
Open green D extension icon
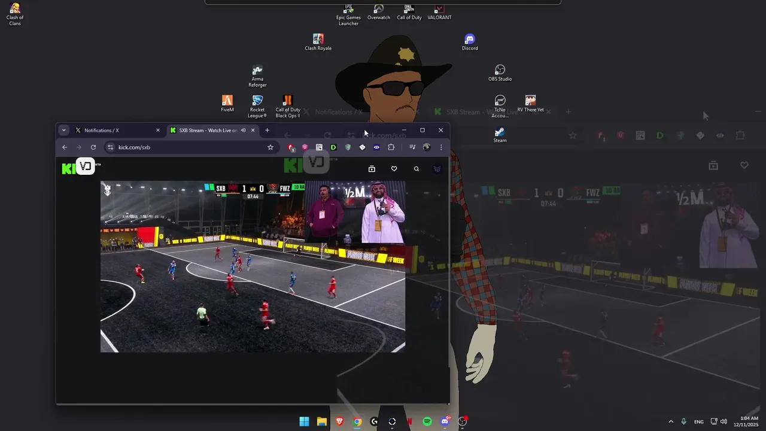coord(333,147)
